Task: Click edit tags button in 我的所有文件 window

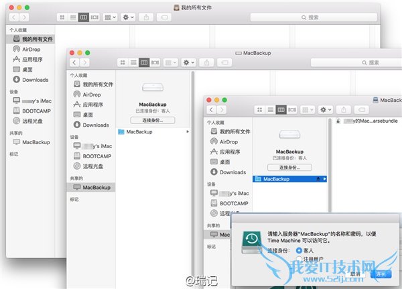Action: coord(164,17)
